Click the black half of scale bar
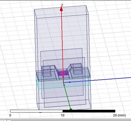Image resolution: width=131 pixels, height=121 pixels. [x=89, y=111]
